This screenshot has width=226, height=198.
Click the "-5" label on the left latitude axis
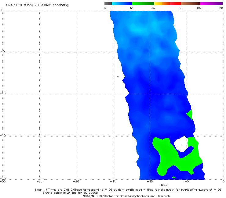point(3,51)
